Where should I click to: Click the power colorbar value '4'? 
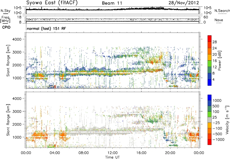pyautogui.click(x=213, y=80)
